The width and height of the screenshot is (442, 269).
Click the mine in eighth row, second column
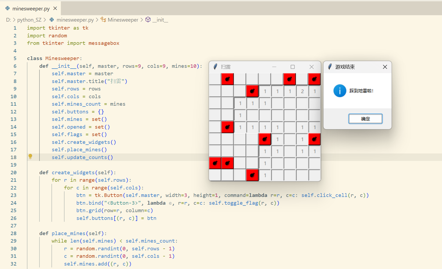[227, 163]
